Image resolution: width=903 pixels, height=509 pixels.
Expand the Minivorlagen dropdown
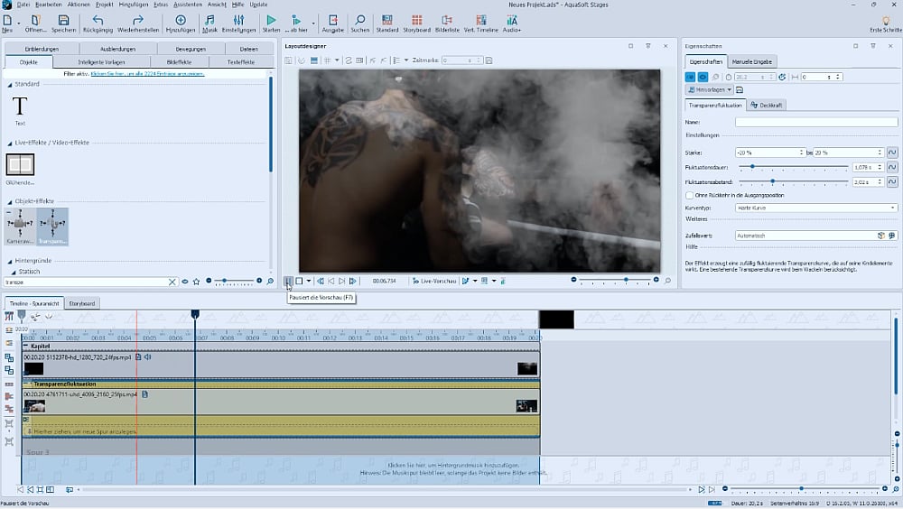coord(710,90)
